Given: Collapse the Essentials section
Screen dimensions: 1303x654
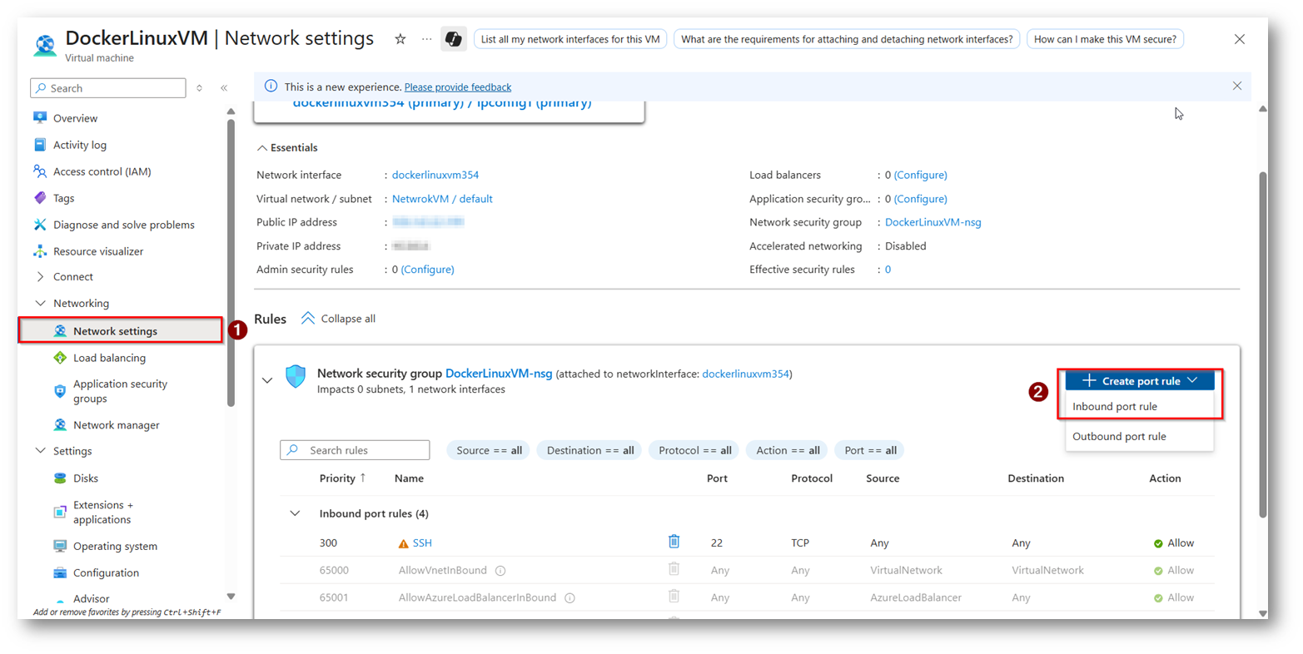Looking at the screenshot, I should click(262, 148).
